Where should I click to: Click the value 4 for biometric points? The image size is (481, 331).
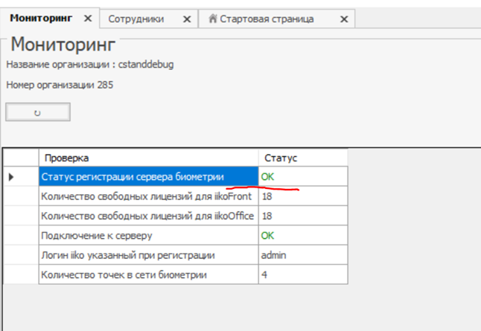(x=303, y=274)
